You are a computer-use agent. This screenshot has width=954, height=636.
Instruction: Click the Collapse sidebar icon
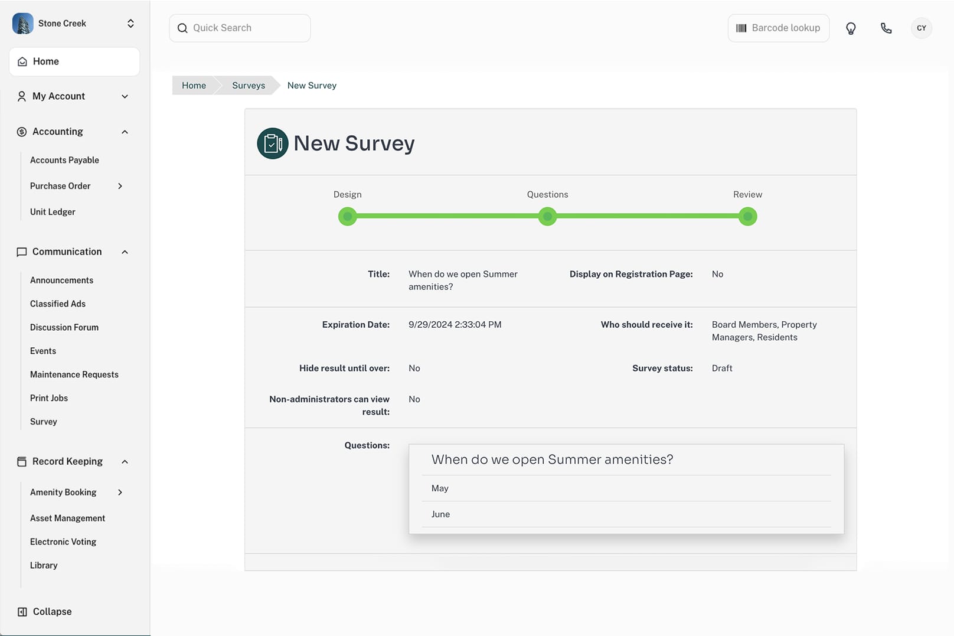coord(22,612)
